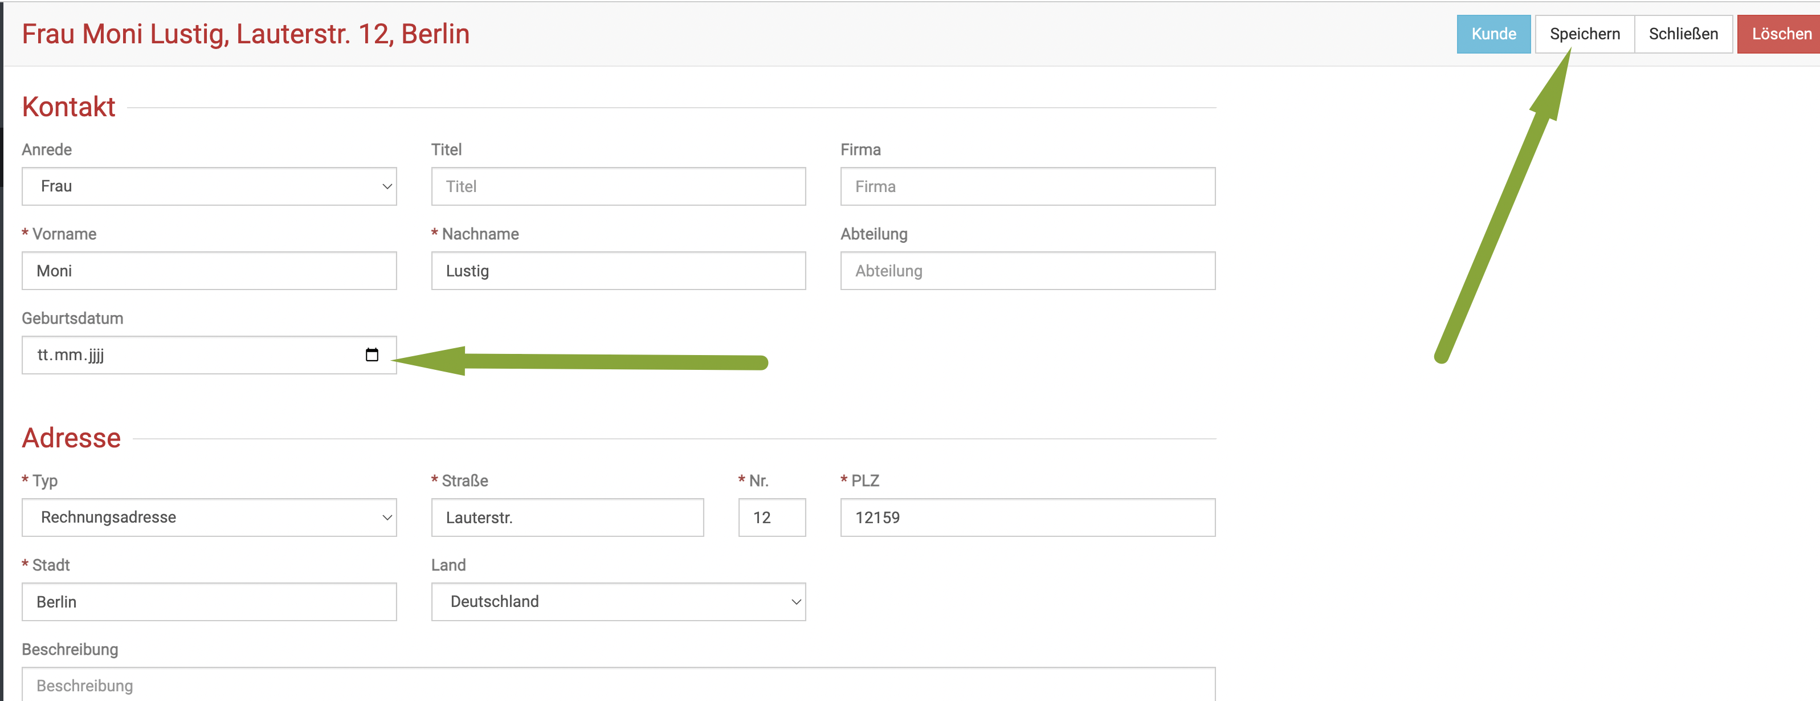Close the form via Schließen button
Screen dimensions: 1820x701
(x=1683, y=34)
